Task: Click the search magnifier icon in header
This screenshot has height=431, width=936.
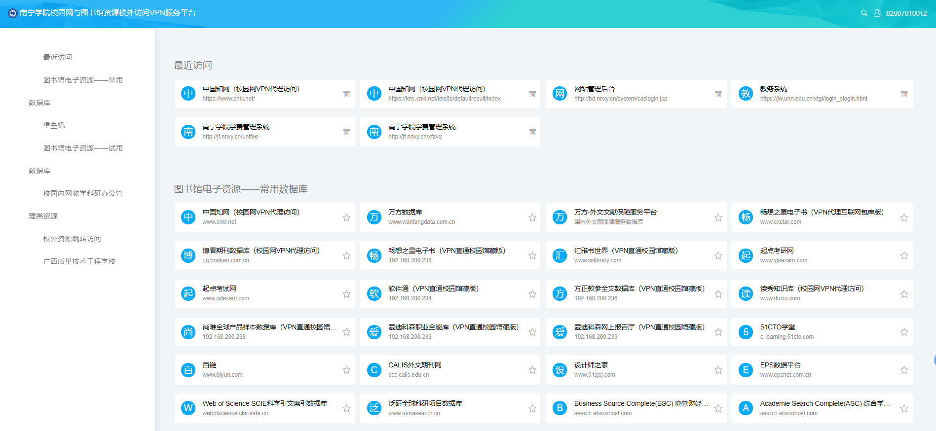Action: pyautogui.click(x=864, y=13)
